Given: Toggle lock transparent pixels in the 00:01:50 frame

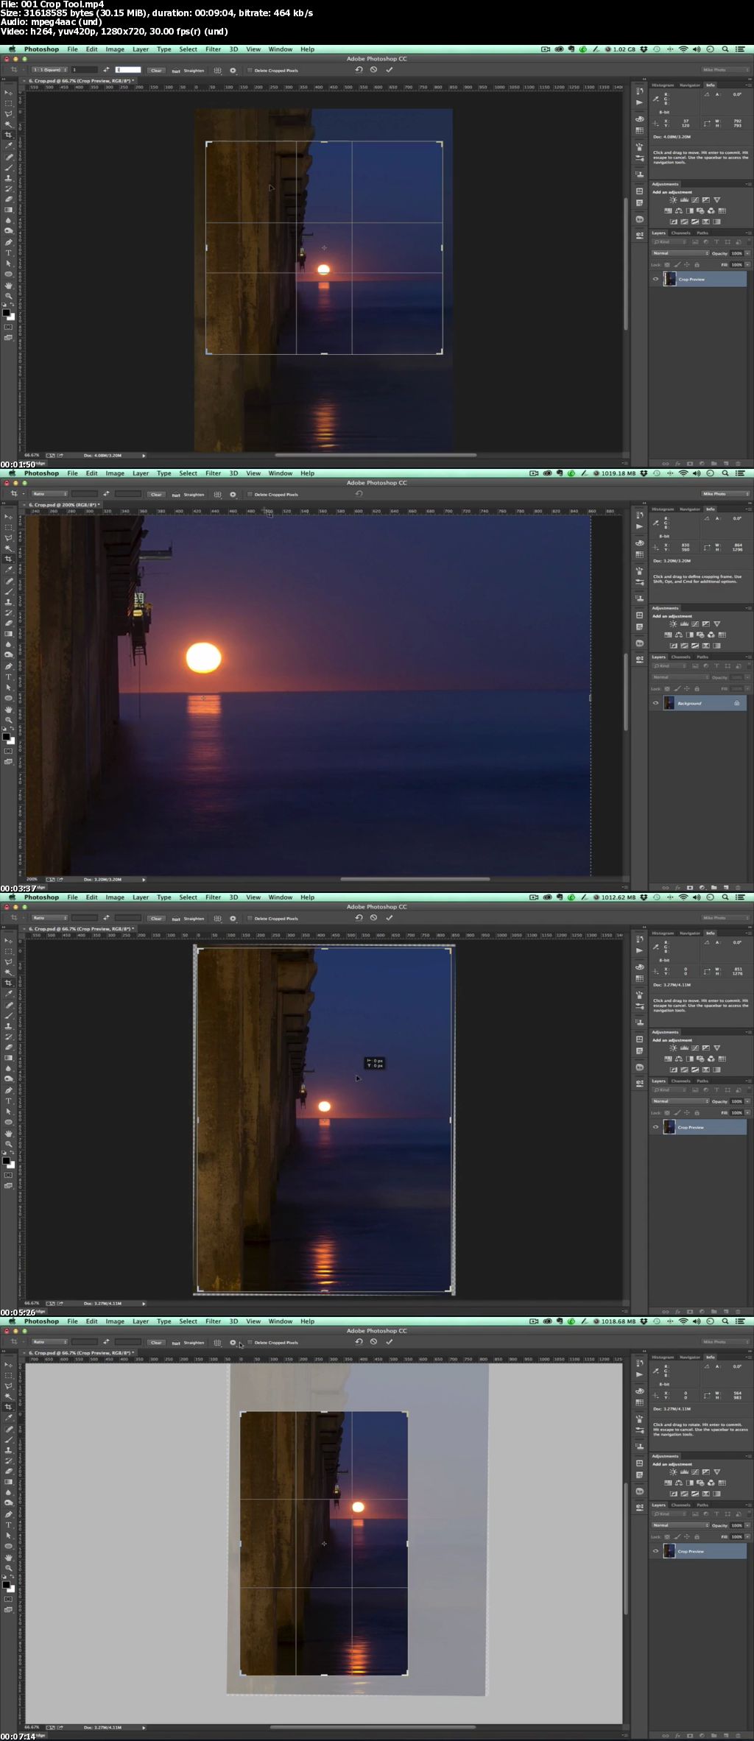Looking at the screenshot, I should tap(667, 265).
